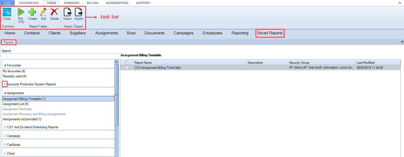Sort by the Description column
The width and height of the screenshot is (404, 157).
pos(267,63)
